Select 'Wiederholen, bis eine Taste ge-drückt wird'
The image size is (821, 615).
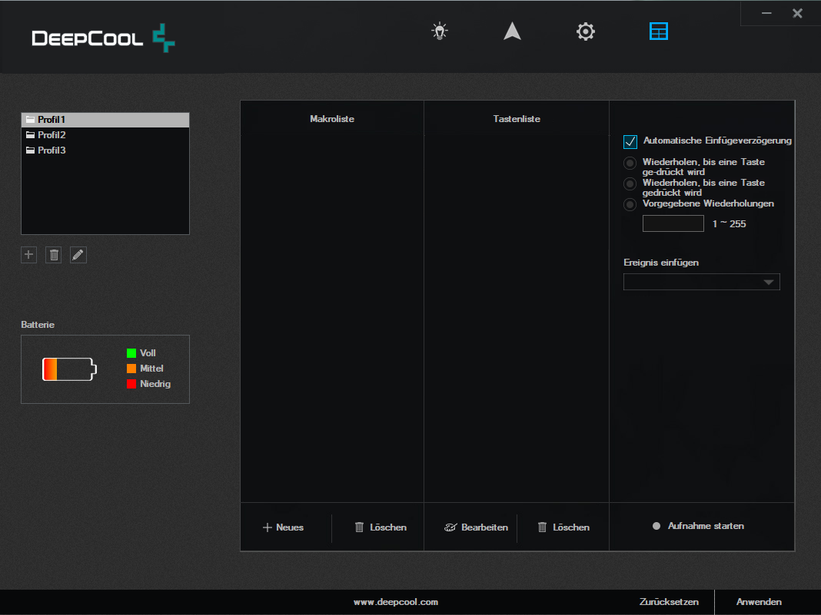[630, 163]
